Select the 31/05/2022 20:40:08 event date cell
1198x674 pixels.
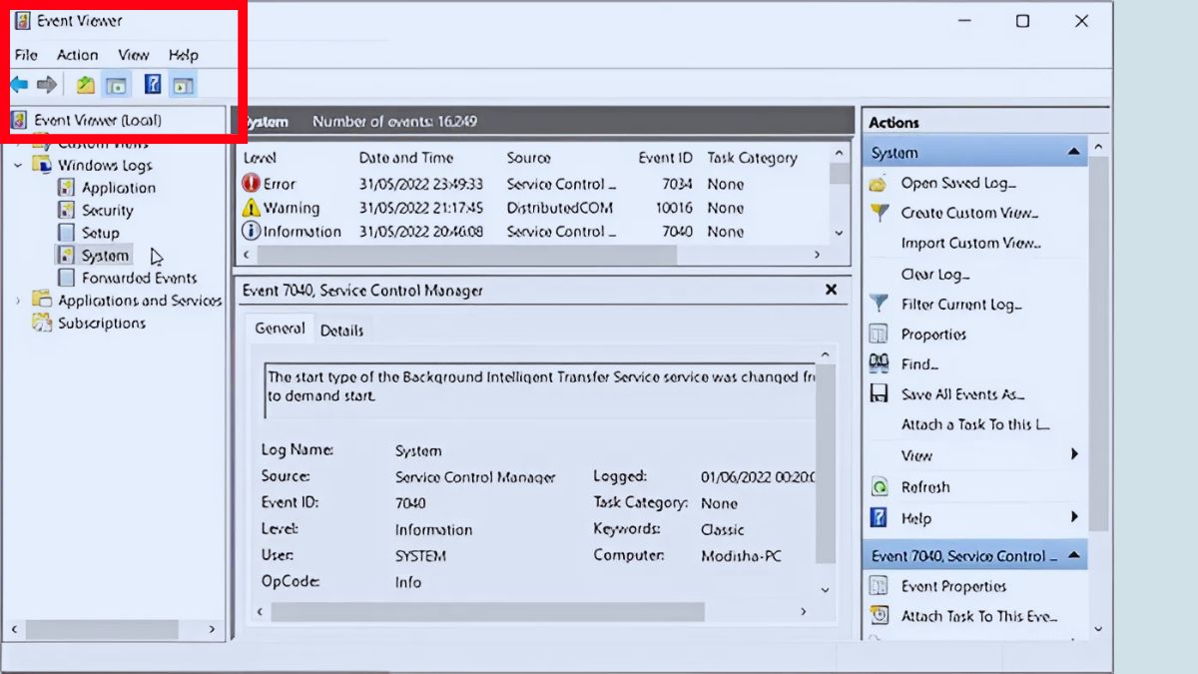pos(421,231)
